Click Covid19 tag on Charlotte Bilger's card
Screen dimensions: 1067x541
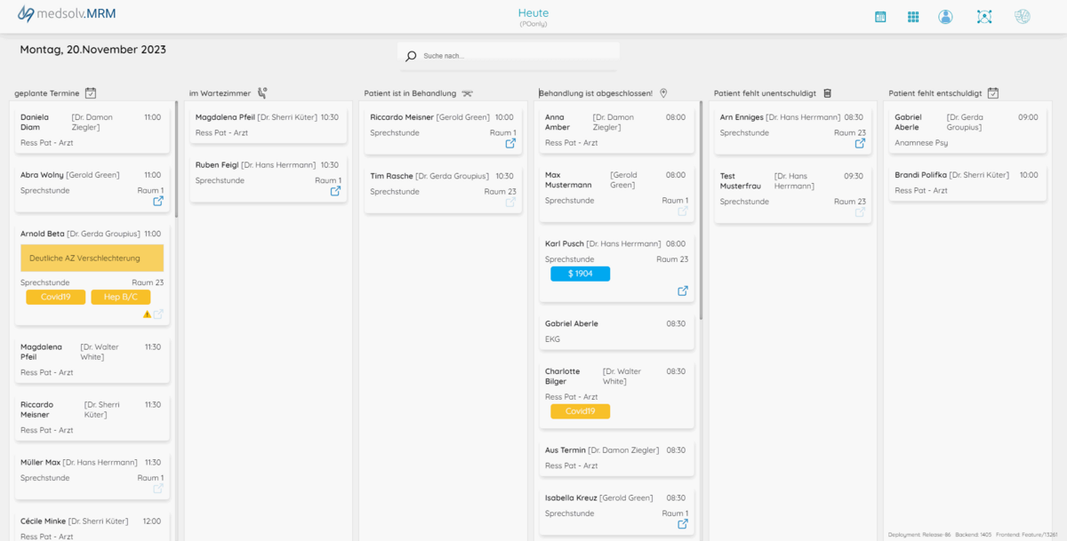(580, 411)
